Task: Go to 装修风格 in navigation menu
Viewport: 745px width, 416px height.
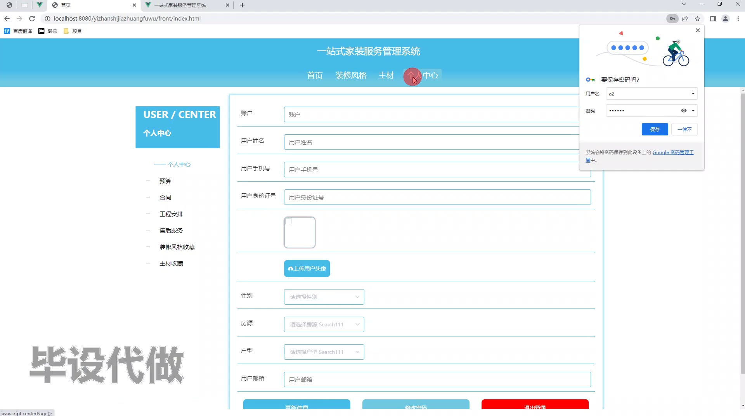Action: (x=351, y=75)
